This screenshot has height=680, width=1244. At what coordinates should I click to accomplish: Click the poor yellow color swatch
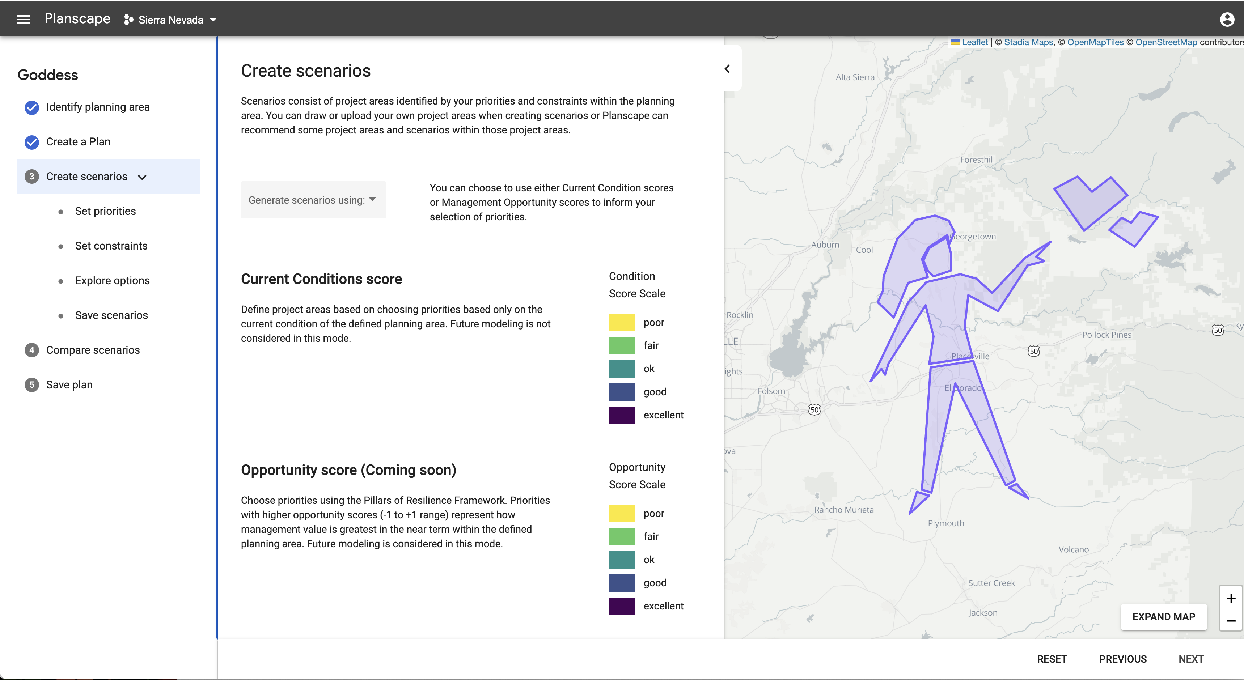click(x=622, y=322)
